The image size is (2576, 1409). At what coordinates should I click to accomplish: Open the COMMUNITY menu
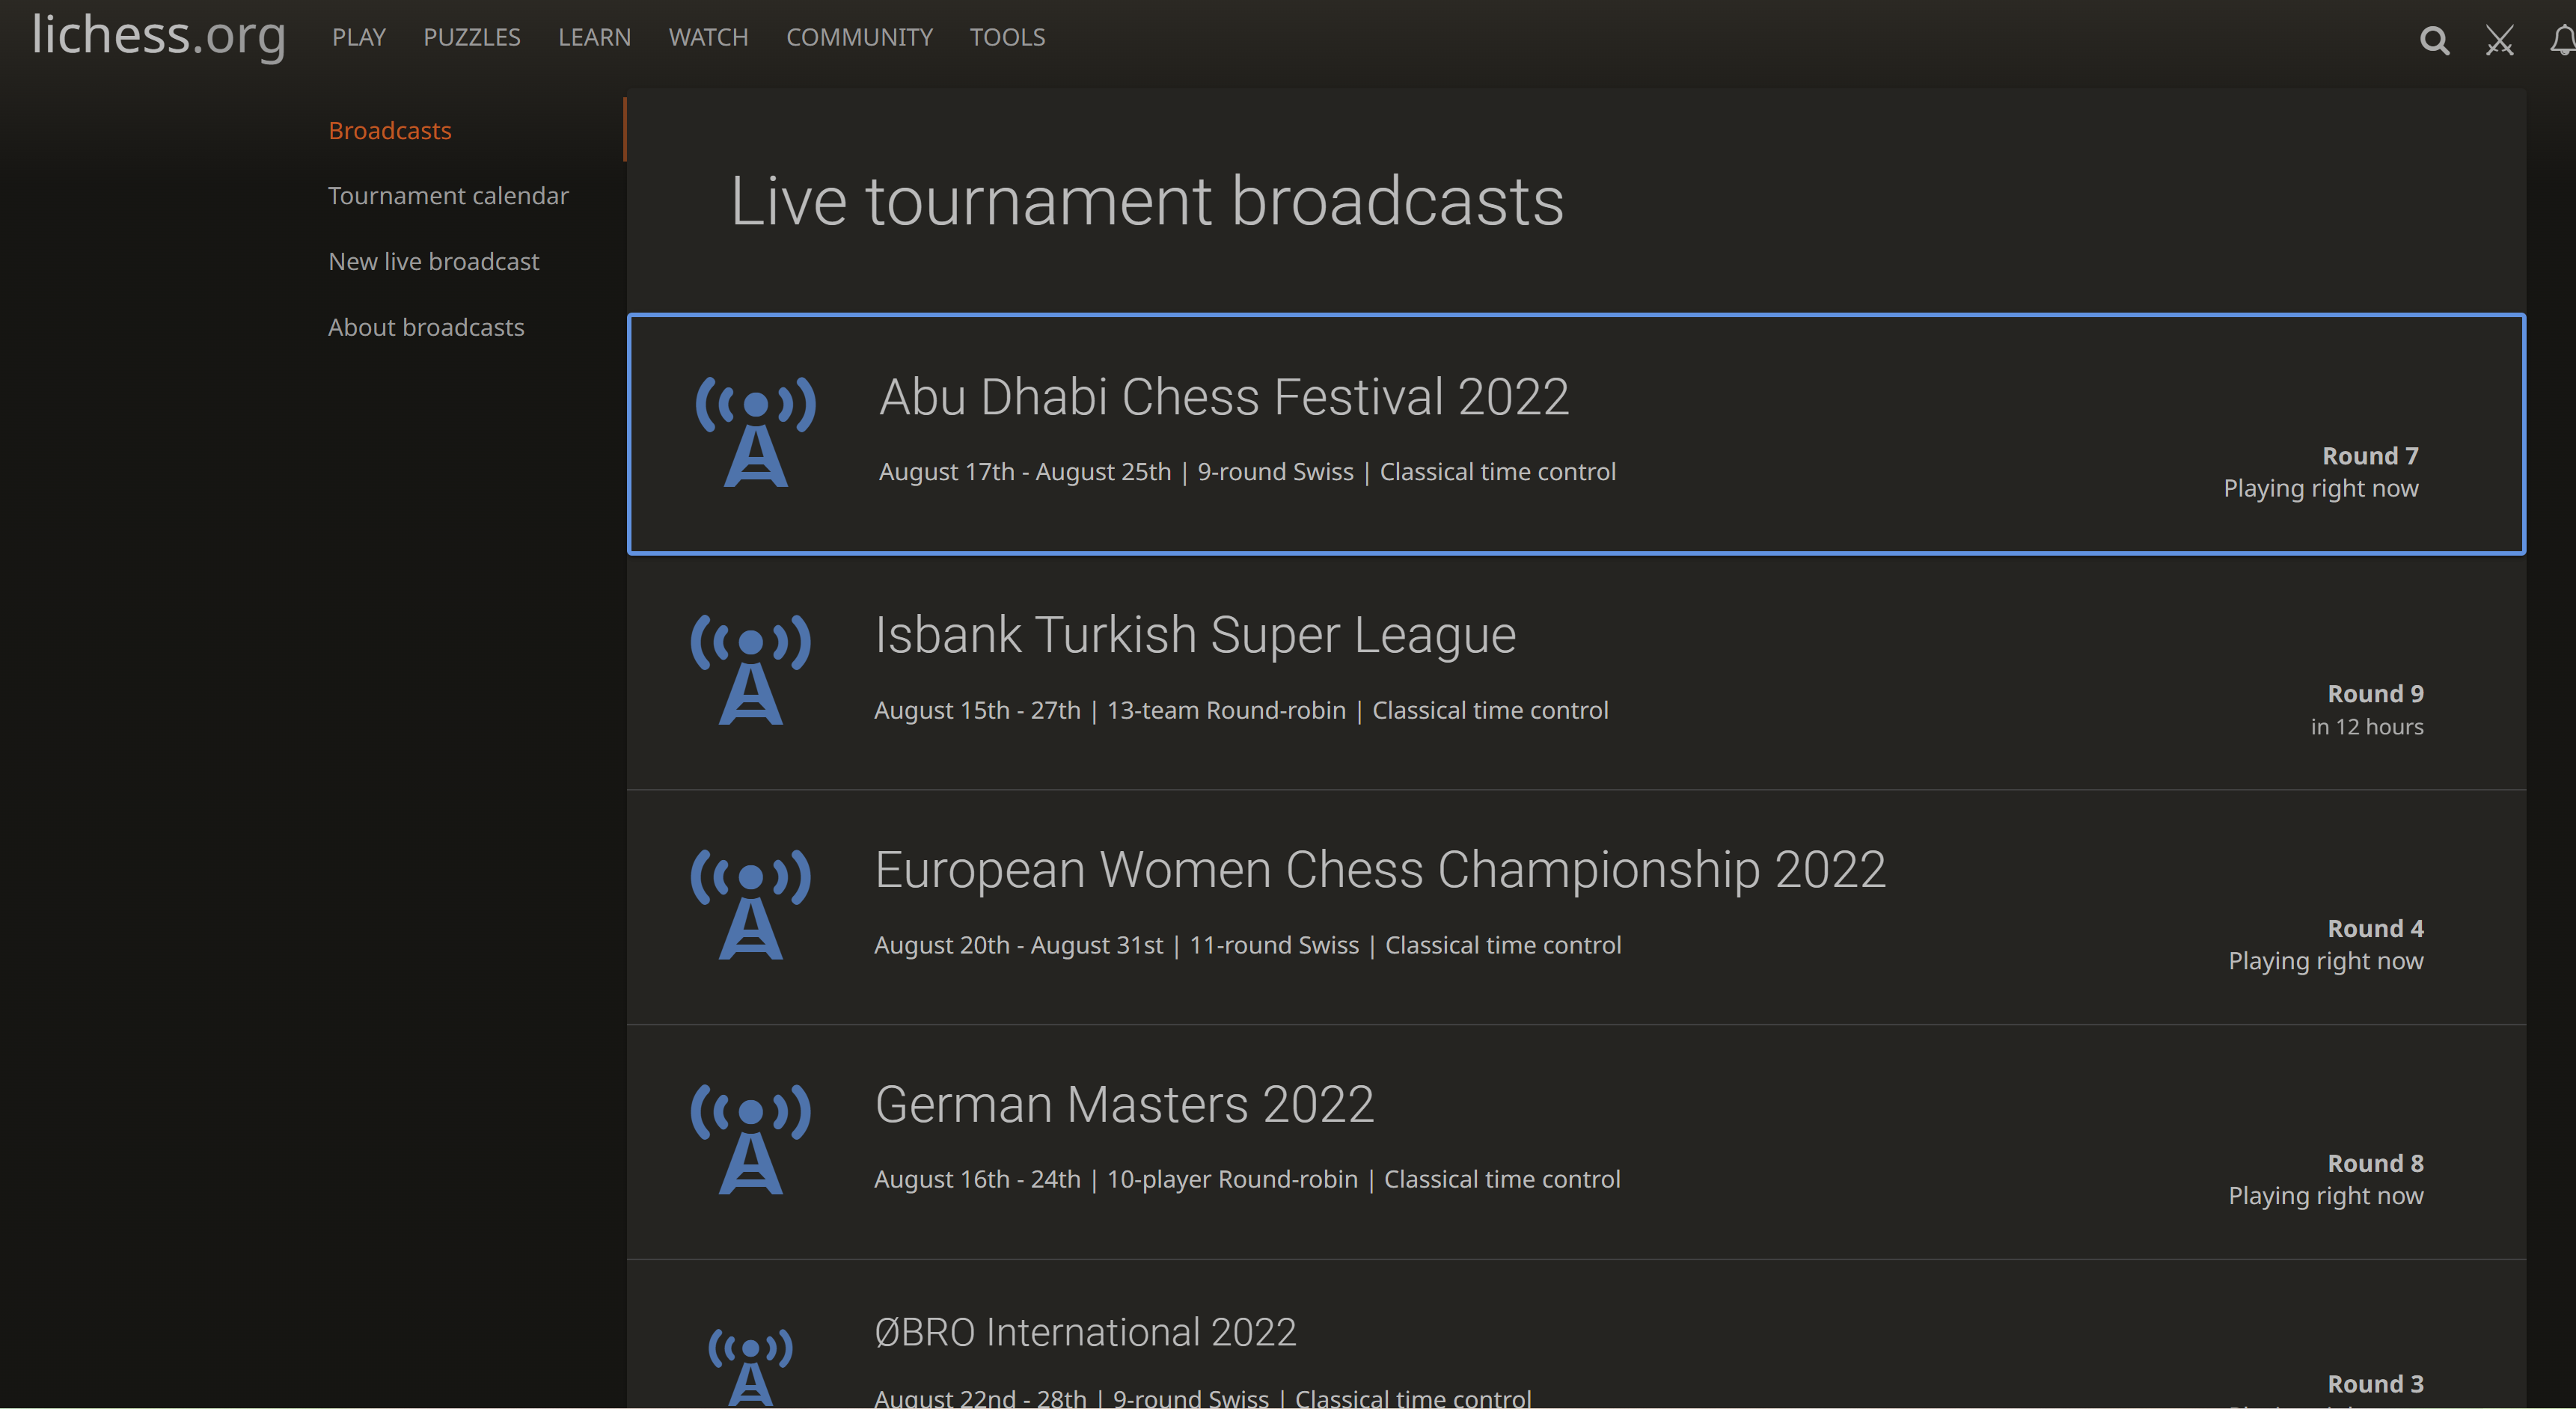point(859,37)
